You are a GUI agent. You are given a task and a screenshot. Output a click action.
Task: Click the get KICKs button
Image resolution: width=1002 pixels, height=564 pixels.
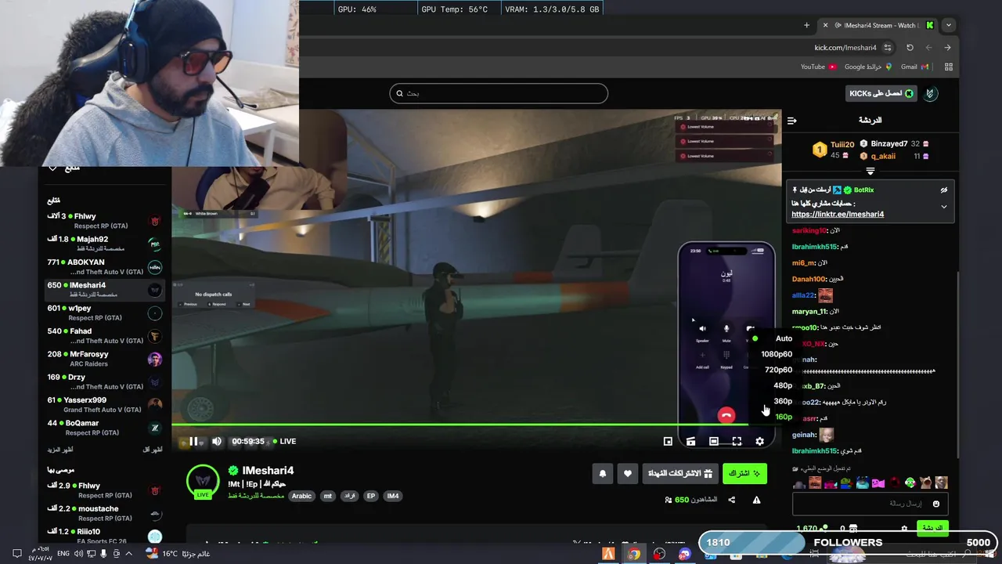[881, 93]
